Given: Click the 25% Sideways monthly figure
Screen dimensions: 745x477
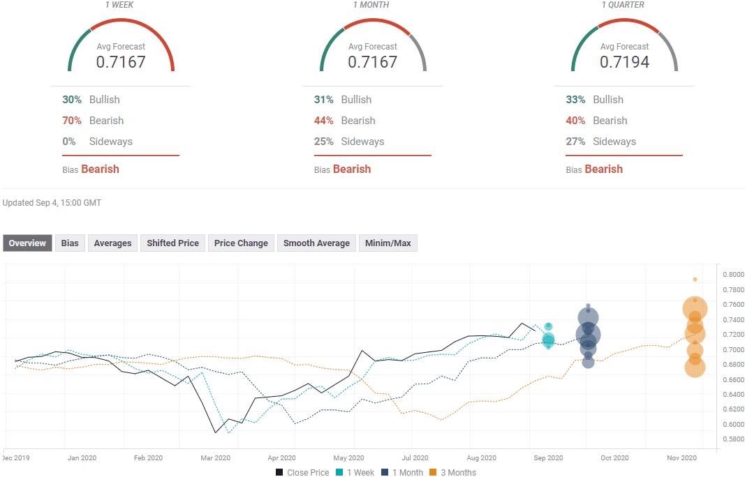Looking at the screenshot, I should pyautogui.click(x=349, y=142).
